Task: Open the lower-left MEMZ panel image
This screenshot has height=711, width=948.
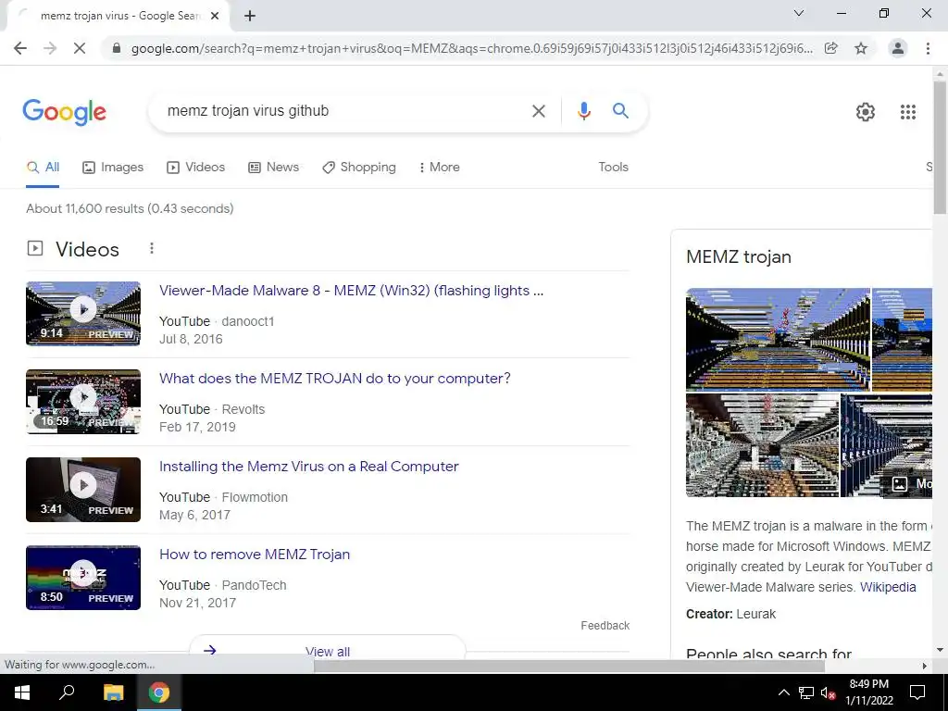Action: click(763, 445)
